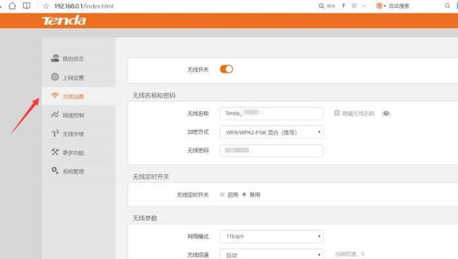The image size is (458, 259).
Task: Click the Tenda logo
Action: coord(64,20)
